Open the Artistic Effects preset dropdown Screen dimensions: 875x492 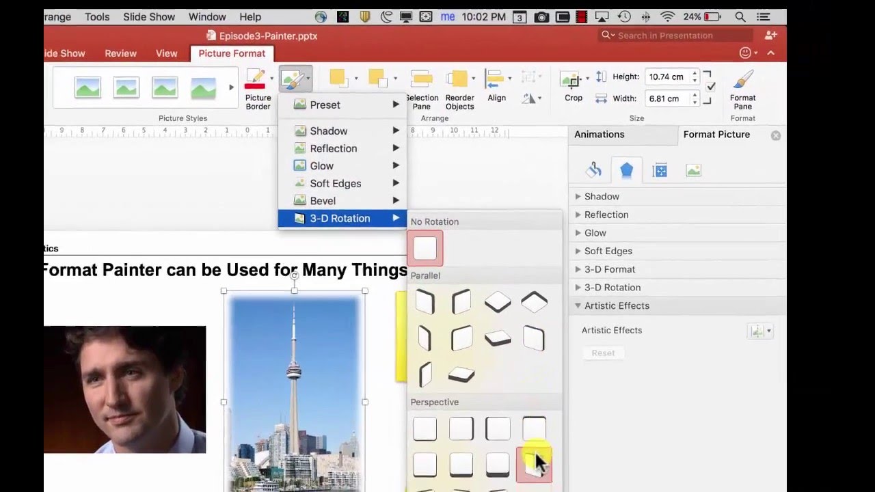pos(761,331)
